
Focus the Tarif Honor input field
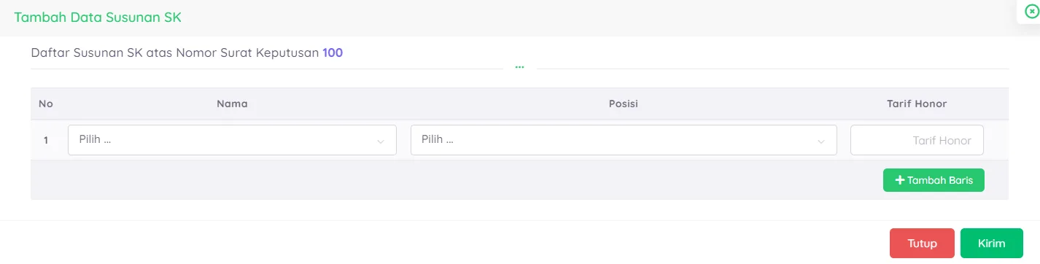(x=917, y=140)
